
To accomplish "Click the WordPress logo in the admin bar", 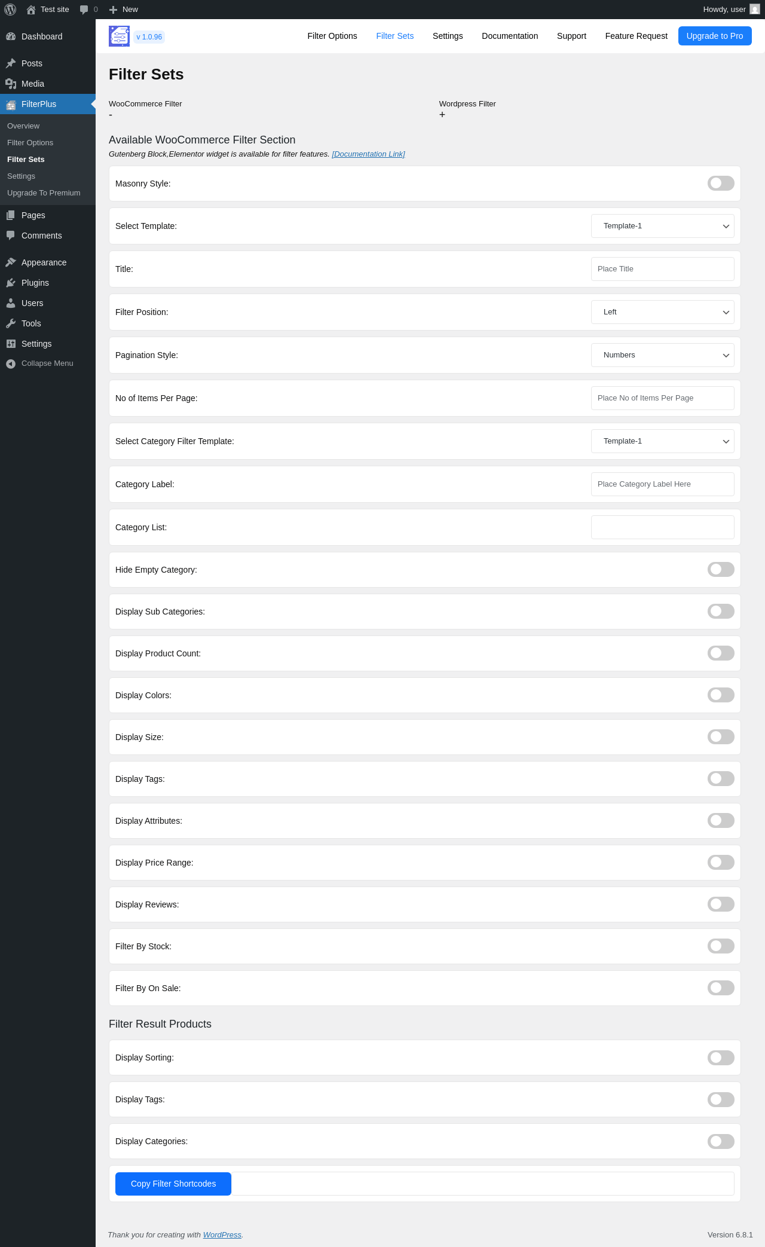I will point(10,10).
